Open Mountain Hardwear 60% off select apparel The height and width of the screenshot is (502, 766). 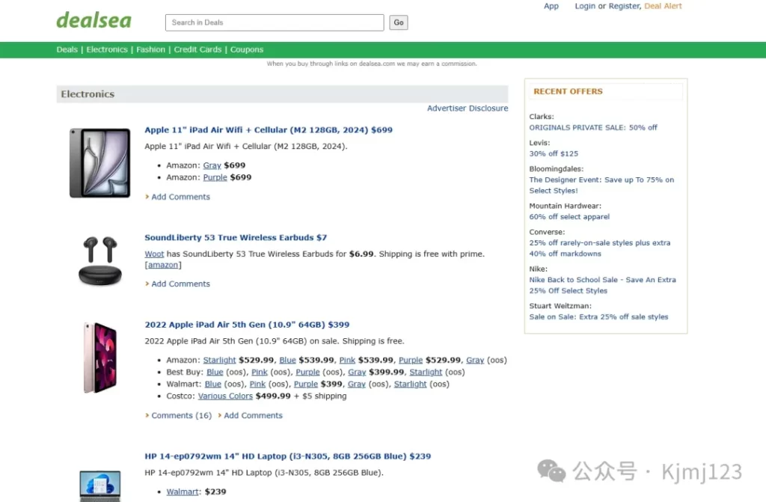point(569,216)
